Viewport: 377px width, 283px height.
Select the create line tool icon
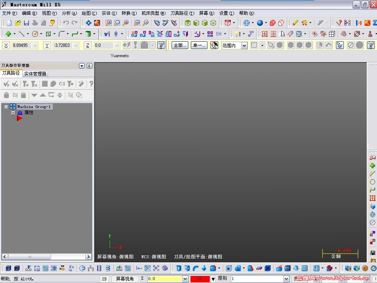coord(22,34)
